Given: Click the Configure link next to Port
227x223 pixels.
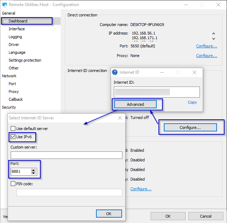Looking at the screenshot, I should (x=207, y=46).
